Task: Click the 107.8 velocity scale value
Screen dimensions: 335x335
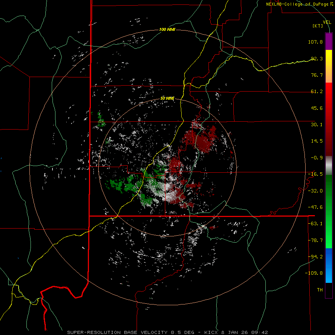Action: (315, 42)
